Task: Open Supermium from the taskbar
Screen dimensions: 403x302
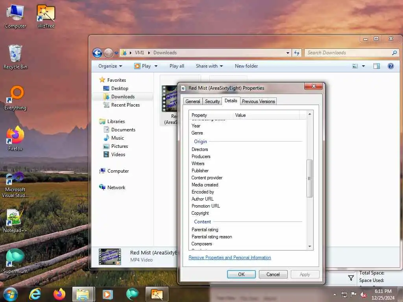Action: click(132, 294)
